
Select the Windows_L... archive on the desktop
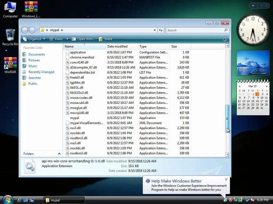point(31,10)
